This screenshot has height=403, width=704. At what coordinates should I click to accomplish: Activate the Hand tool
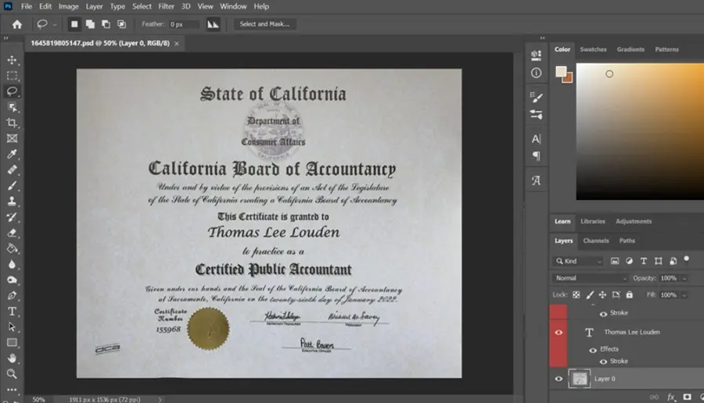12,358
